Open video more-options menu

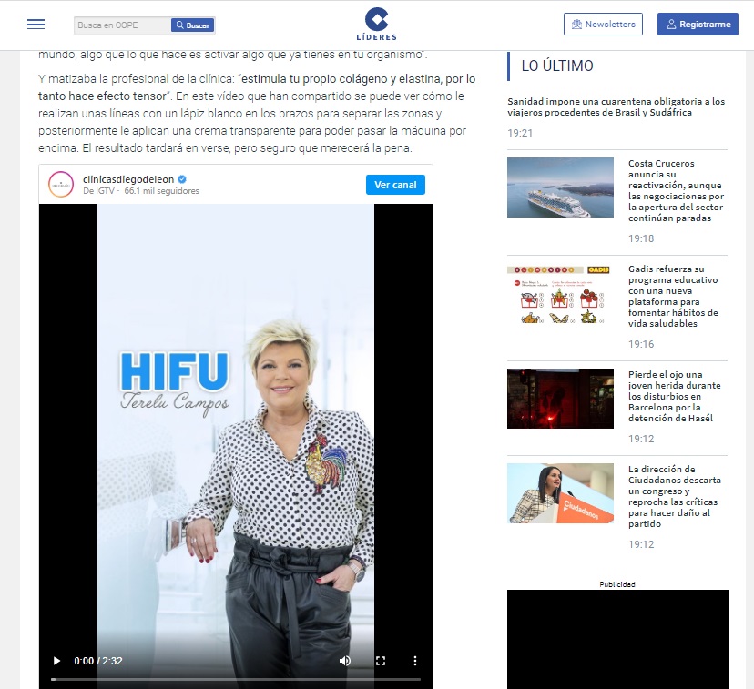pos(415,661)
